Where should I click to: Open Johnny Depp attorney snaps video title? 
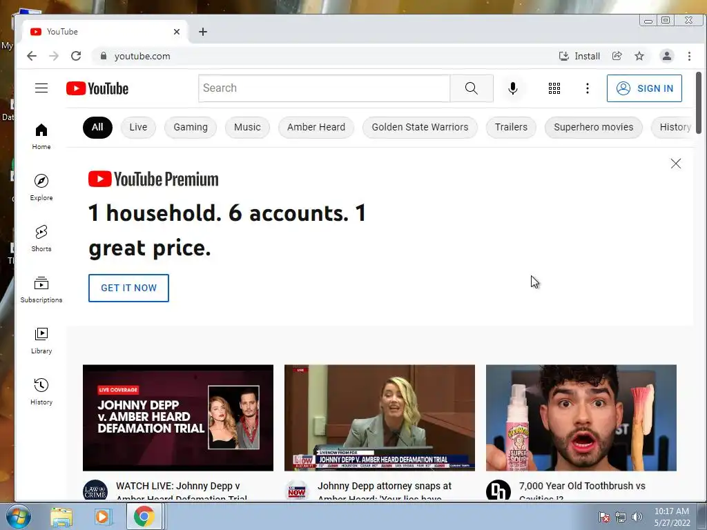pos(384,491)
